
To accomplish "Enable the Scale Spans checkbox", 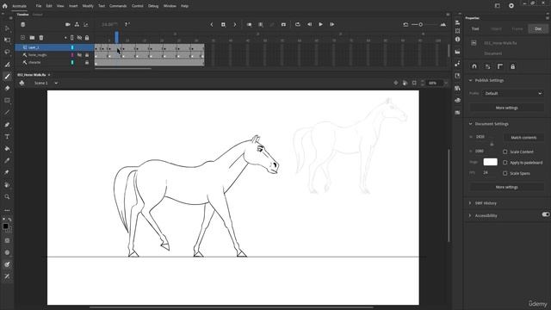I will (x=505, y=173).
